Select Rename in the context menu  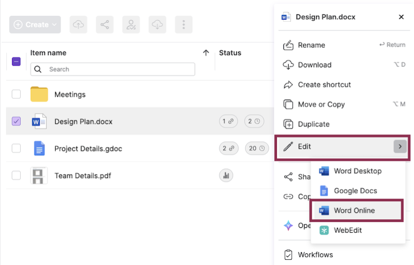tap(312, 45)
